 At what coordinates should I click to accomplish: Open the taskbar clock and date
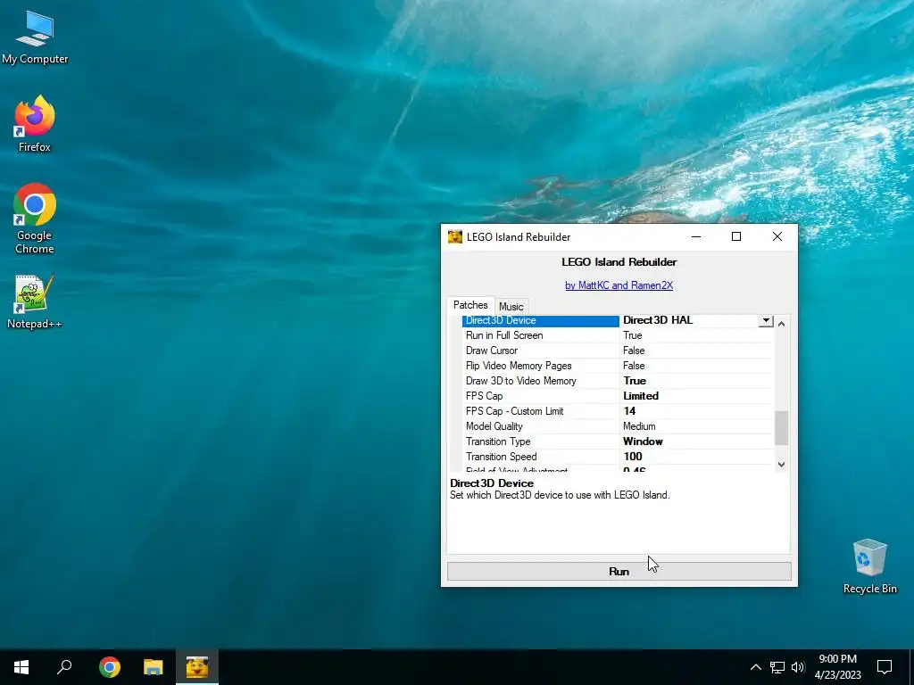(x=837, y=667)
